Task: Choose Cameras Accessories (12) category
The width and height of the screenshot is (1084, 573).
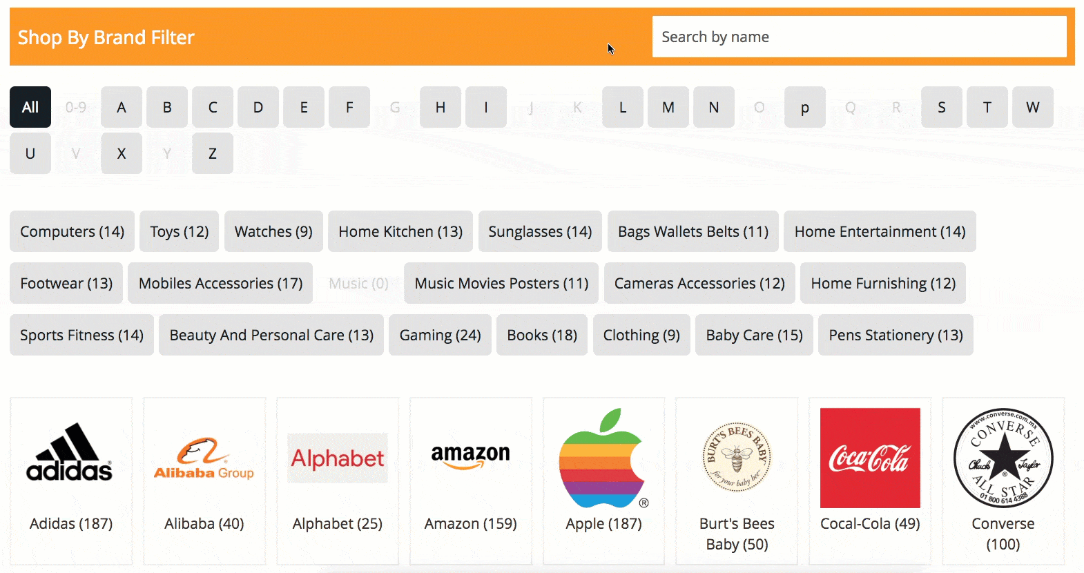Action: tap(699, 283)
